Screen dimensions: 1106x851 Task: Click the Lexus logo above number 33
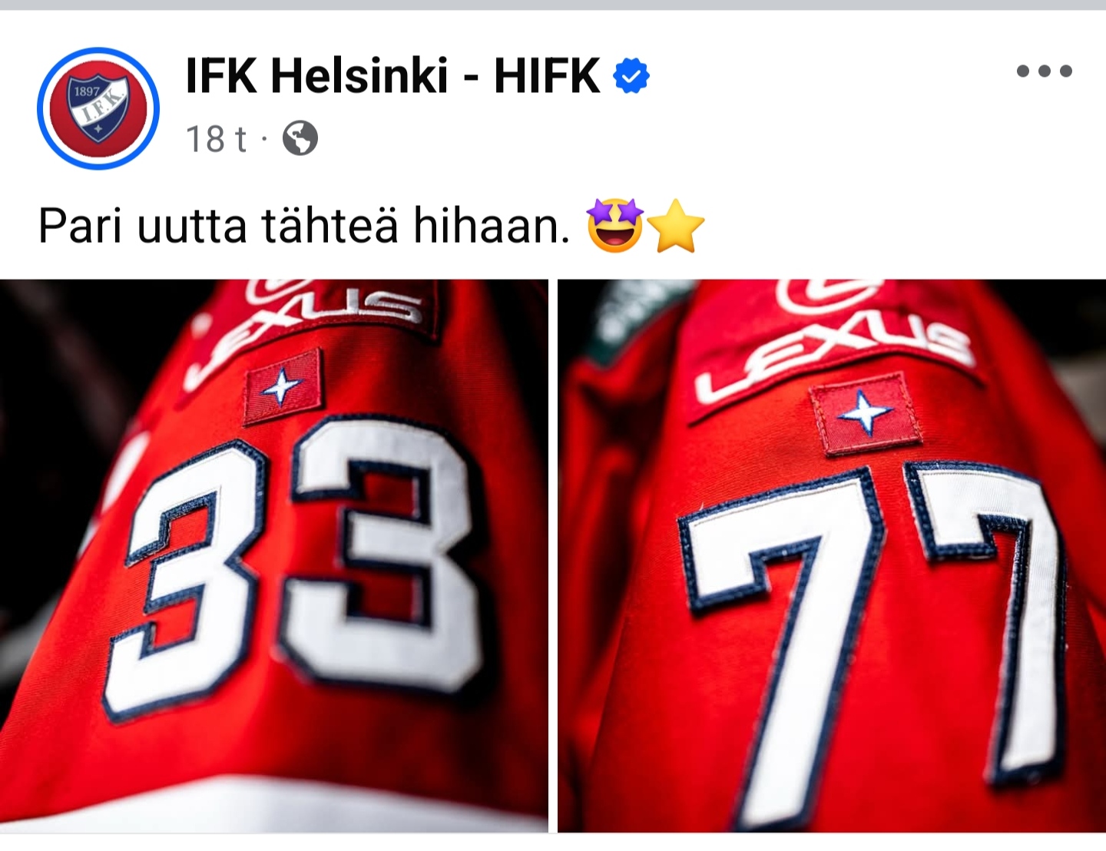(x=307, y=323)
